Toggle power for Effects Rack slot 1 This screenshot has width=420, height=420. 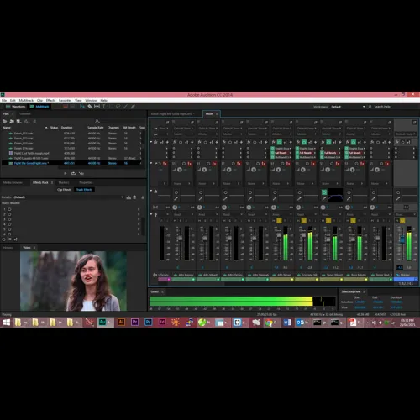[x=9, y=209]
